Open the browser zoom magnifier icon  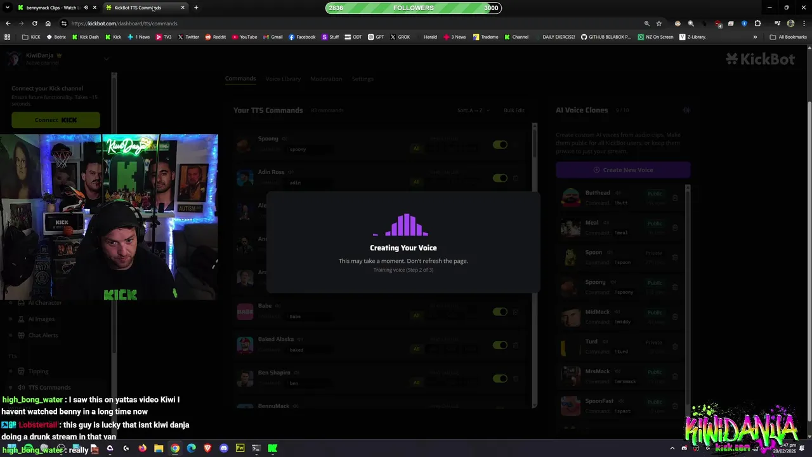(x=647, y=23)
